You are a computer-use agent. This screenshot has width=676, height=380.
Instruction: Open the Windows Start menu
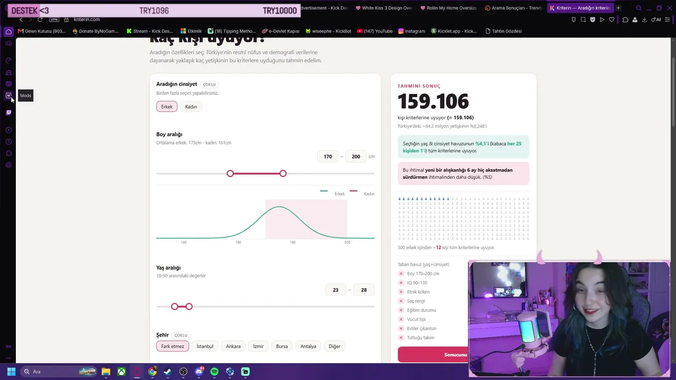11,372
